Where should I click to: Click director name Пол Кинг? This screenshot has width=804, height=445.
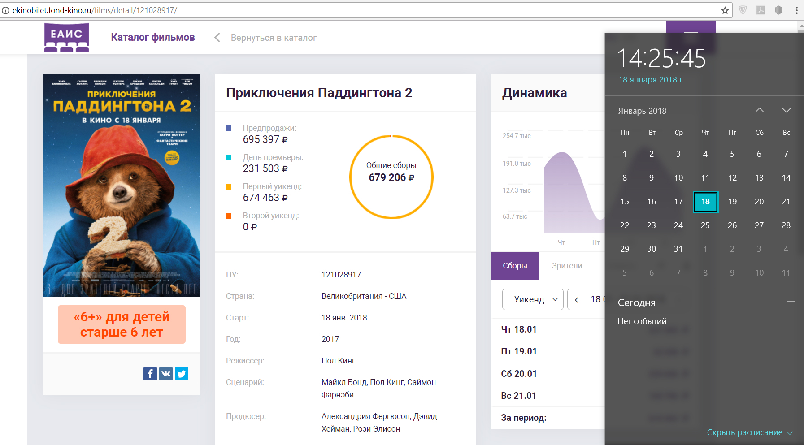338,361
